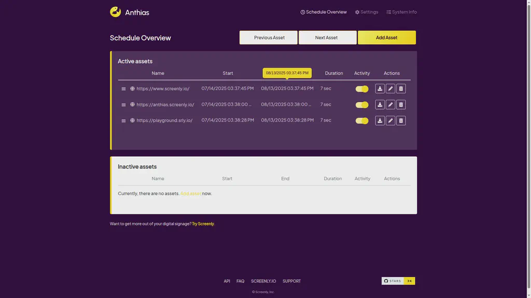Screen dimensions: 531x298
Task: Edit the playground.srly.io asset
Action: pos(390,121)
